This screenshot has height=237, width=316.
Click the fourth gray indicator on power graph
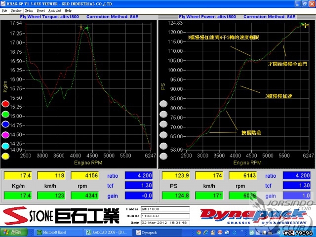pyautogui.click(x=163, y=135)
